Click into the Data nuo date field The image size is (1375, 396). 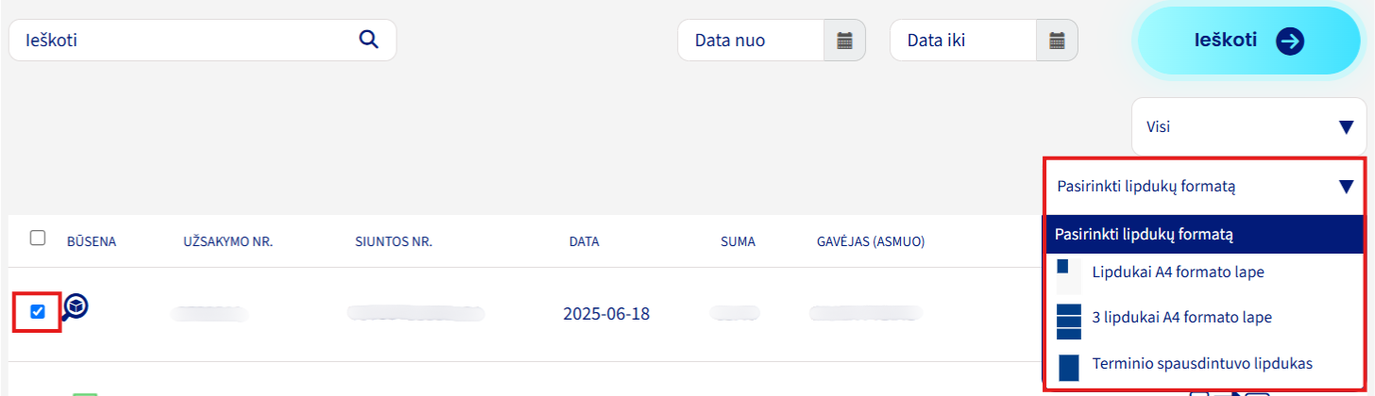pos(751,41)
